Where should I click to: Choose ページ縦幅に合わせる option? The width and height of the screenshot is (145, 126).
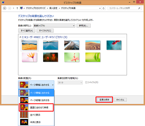click(36, 100)
